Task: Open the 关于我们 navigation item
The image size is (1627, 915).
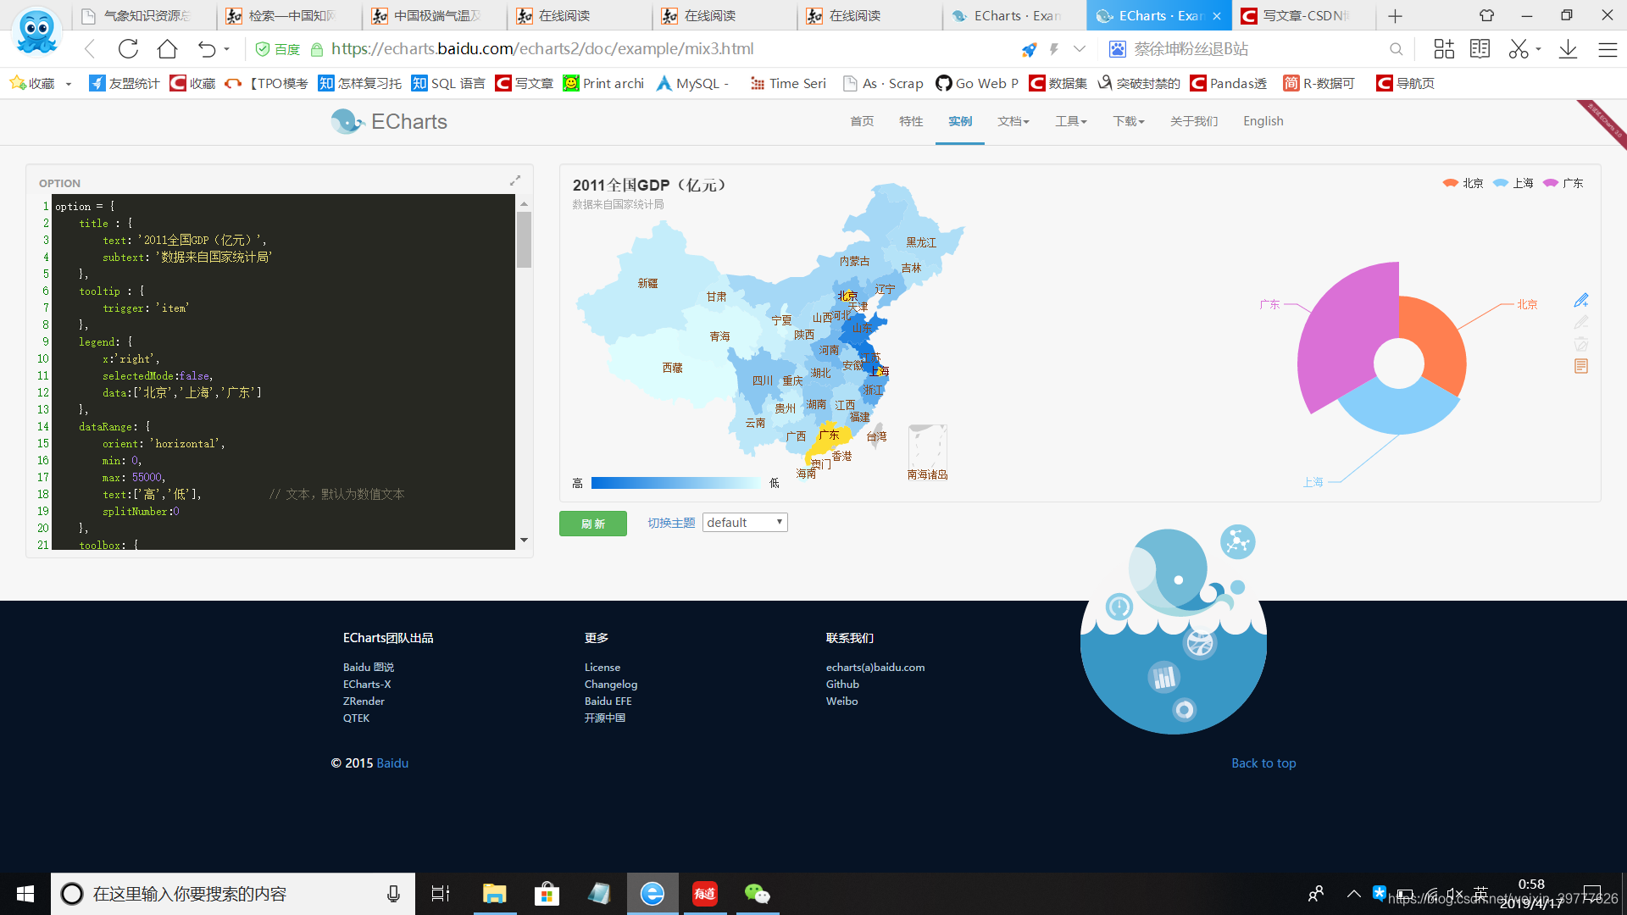Action: tap(1194, 121)
